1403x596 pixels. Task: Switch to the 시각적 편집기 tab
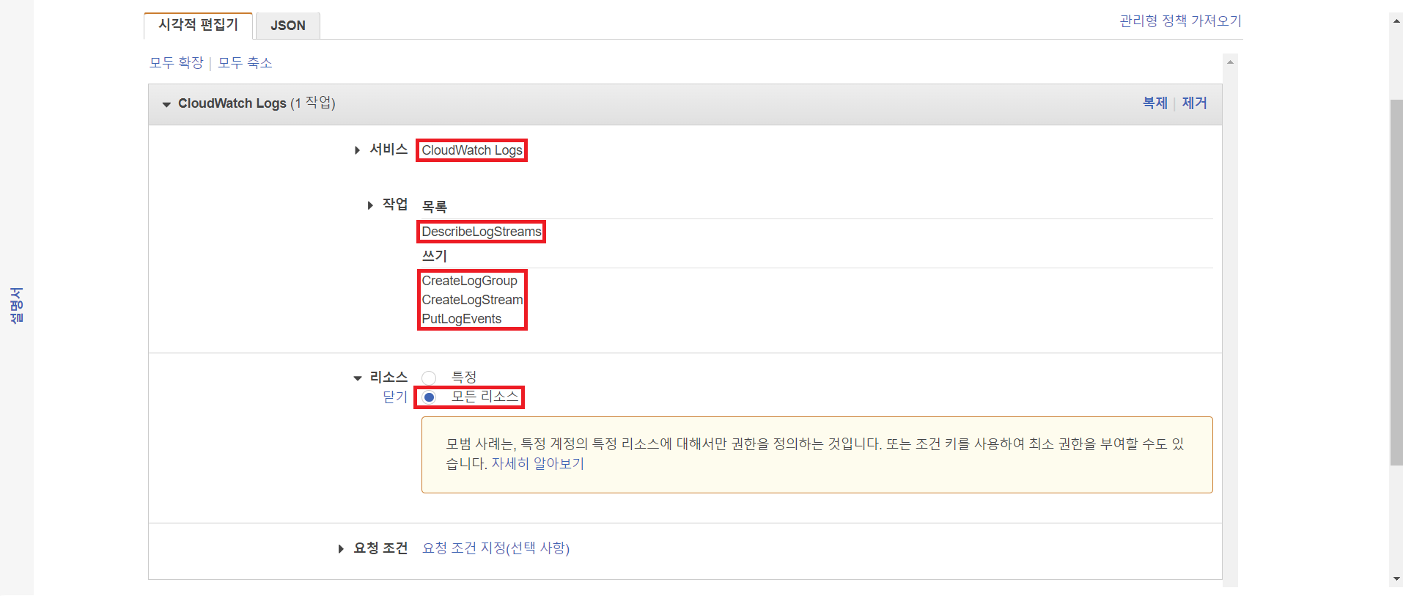pos(199,25)
